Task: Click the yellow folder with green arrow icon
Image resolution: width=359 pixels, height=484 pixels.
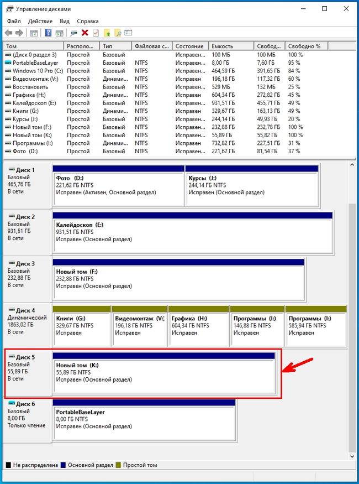Action: coord(107,33)
